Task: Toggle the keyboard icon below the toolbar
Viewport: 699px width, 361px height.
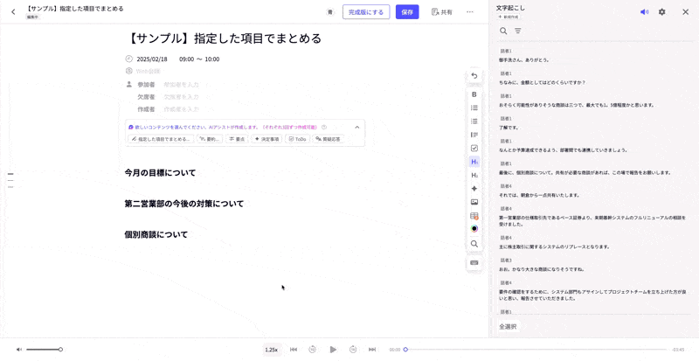Action: point(474,263)
